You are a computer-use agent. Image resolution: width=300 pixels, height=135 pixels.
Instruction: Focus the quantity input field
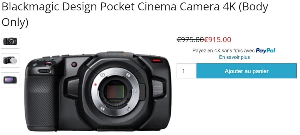click(x=187, y=71)
